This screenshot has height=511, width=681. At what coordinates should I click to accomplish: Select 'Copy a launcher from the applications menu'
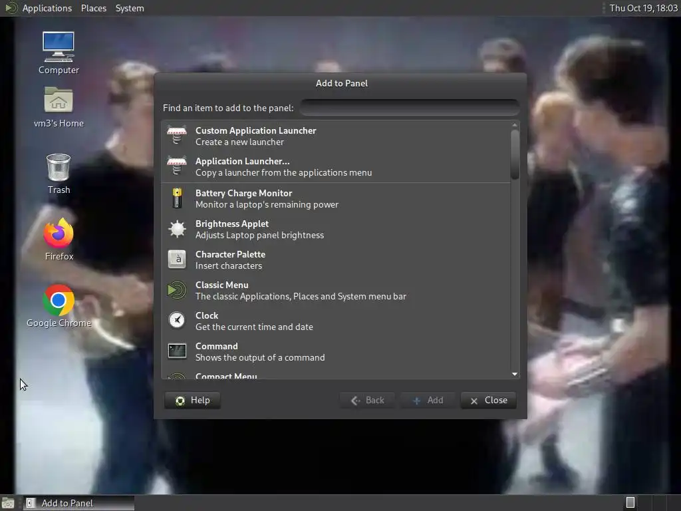pos(283,172)
